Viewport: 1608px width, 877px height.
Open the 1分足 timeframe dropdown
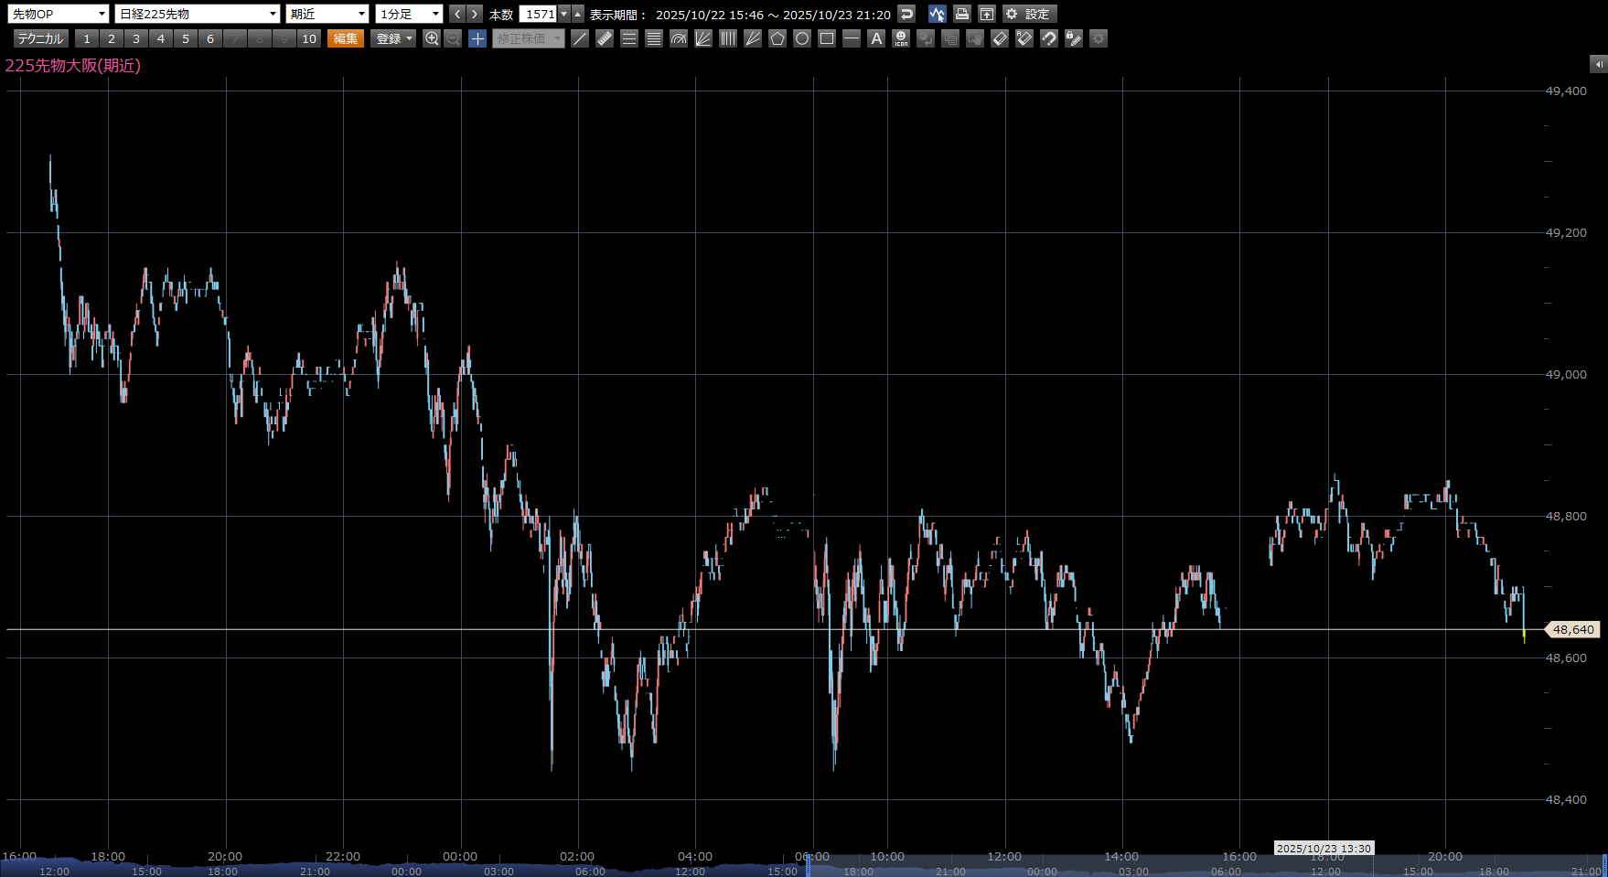click(409, 14)
